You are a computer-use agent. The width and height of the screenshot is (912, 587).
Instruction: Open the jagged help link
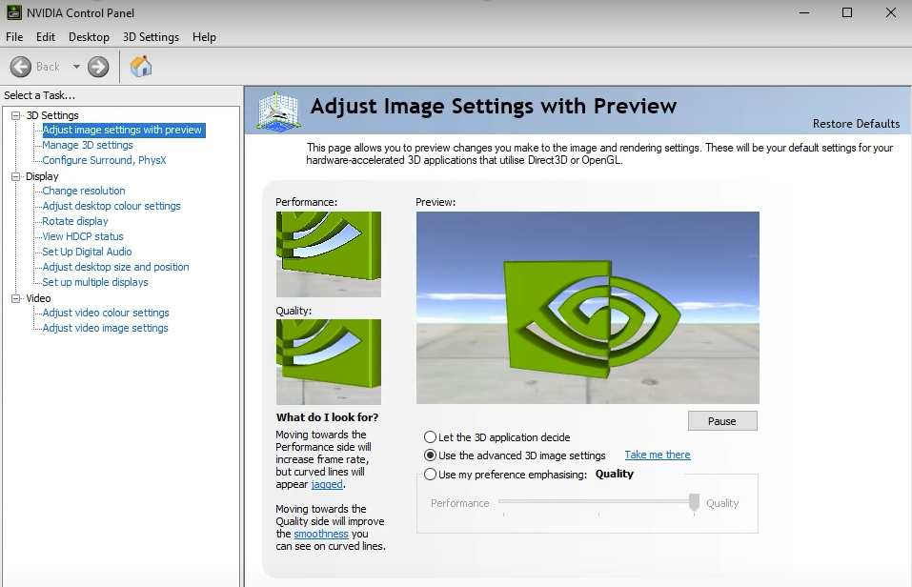[x=327, y=484]
